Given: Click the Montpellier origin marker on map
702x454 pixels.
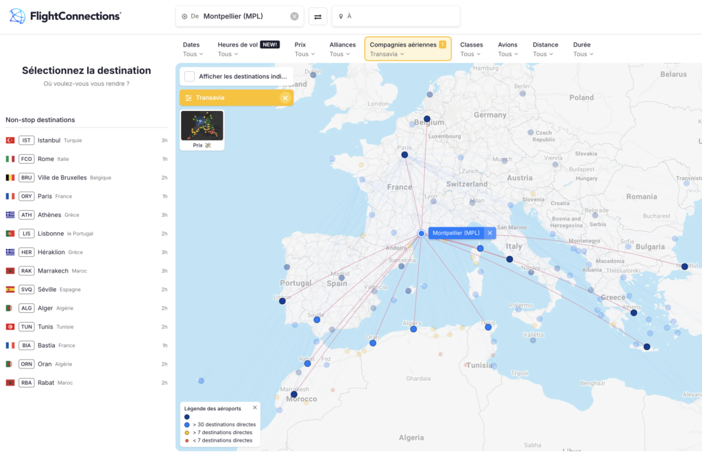Looking at the screenshot, I should click(x=422, y=234).
